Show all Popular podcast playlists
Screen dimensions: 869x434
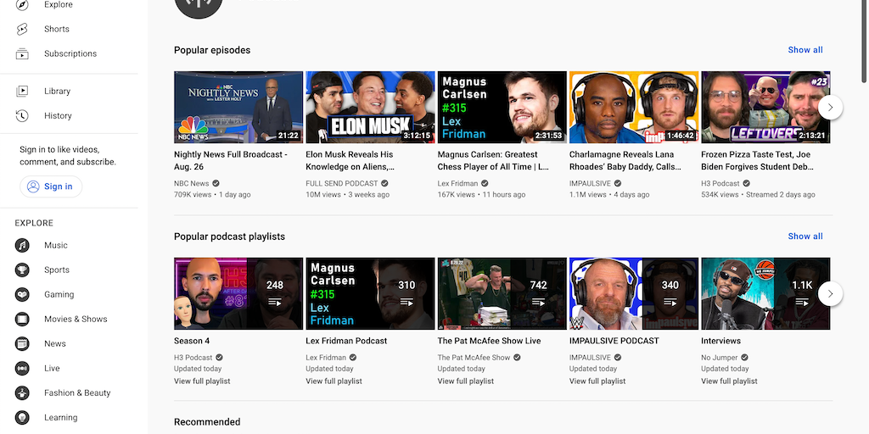tap(805, 236)
